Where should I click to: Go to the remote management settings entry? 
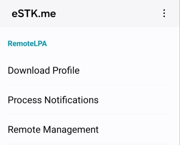pyautogui.click(x=90, y=129)
